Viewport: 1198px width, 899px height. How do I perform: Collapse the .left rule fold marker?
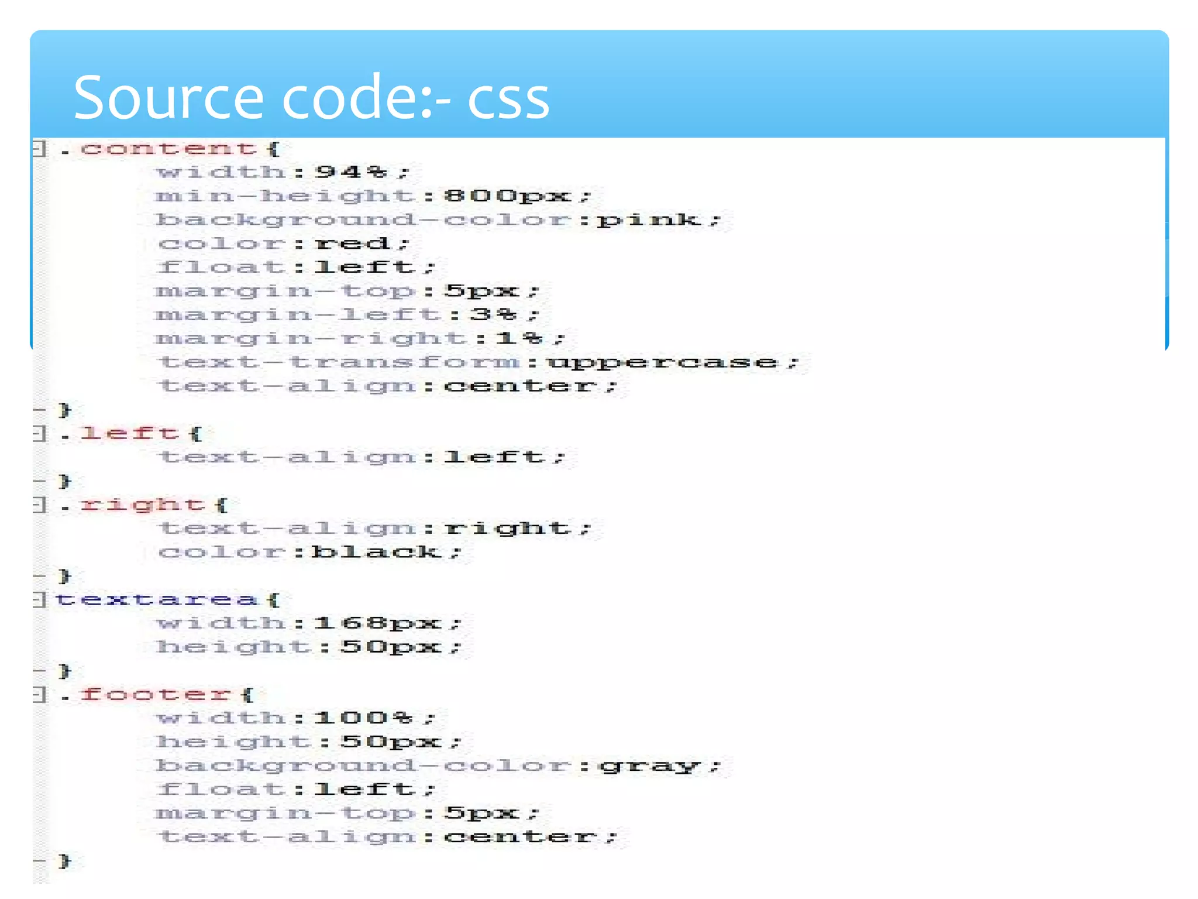39,434
